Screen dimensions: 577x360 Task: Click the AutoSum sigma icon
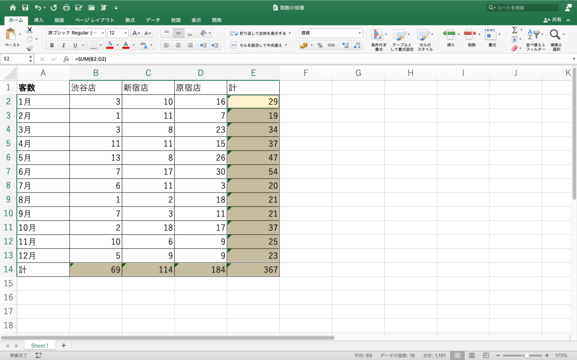[514, 30]
